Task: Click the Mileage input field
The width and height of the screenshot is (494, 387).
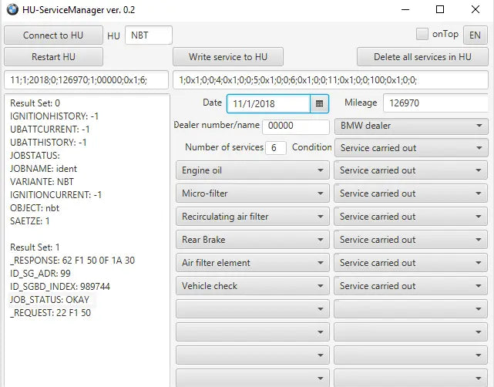Action: [435, 103]
